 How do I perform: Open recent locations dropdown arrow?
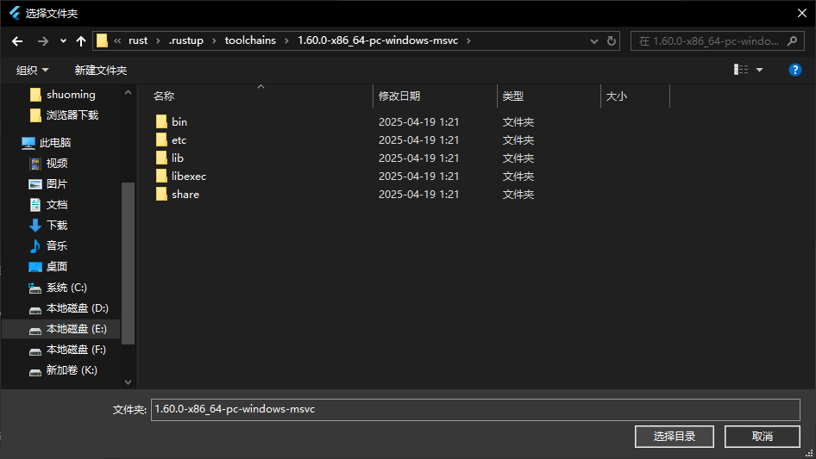click(63, 41)
